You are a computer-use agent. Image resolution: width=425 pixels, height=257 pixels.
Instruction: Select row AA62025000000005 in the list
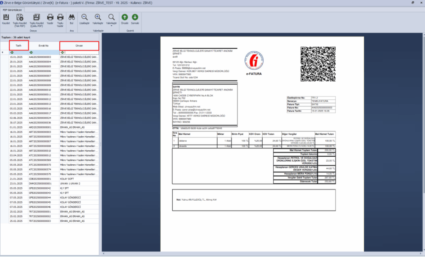pos(50,66)
